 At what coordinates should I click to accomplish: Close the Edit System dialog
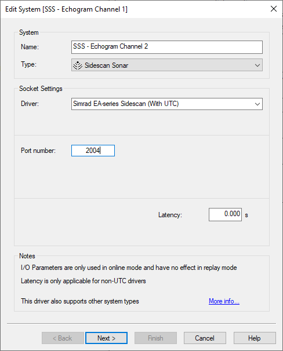click(x=274, y=9)
